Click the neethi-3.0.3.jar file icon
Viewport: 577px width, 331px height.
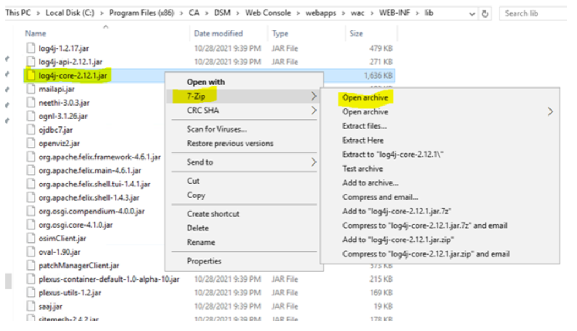(31, 102)
